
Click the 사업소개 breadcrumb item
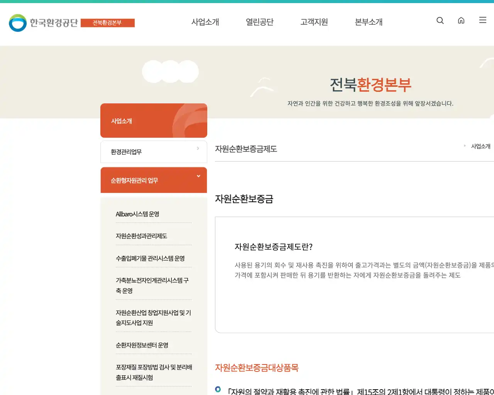[x=481, y=146]
